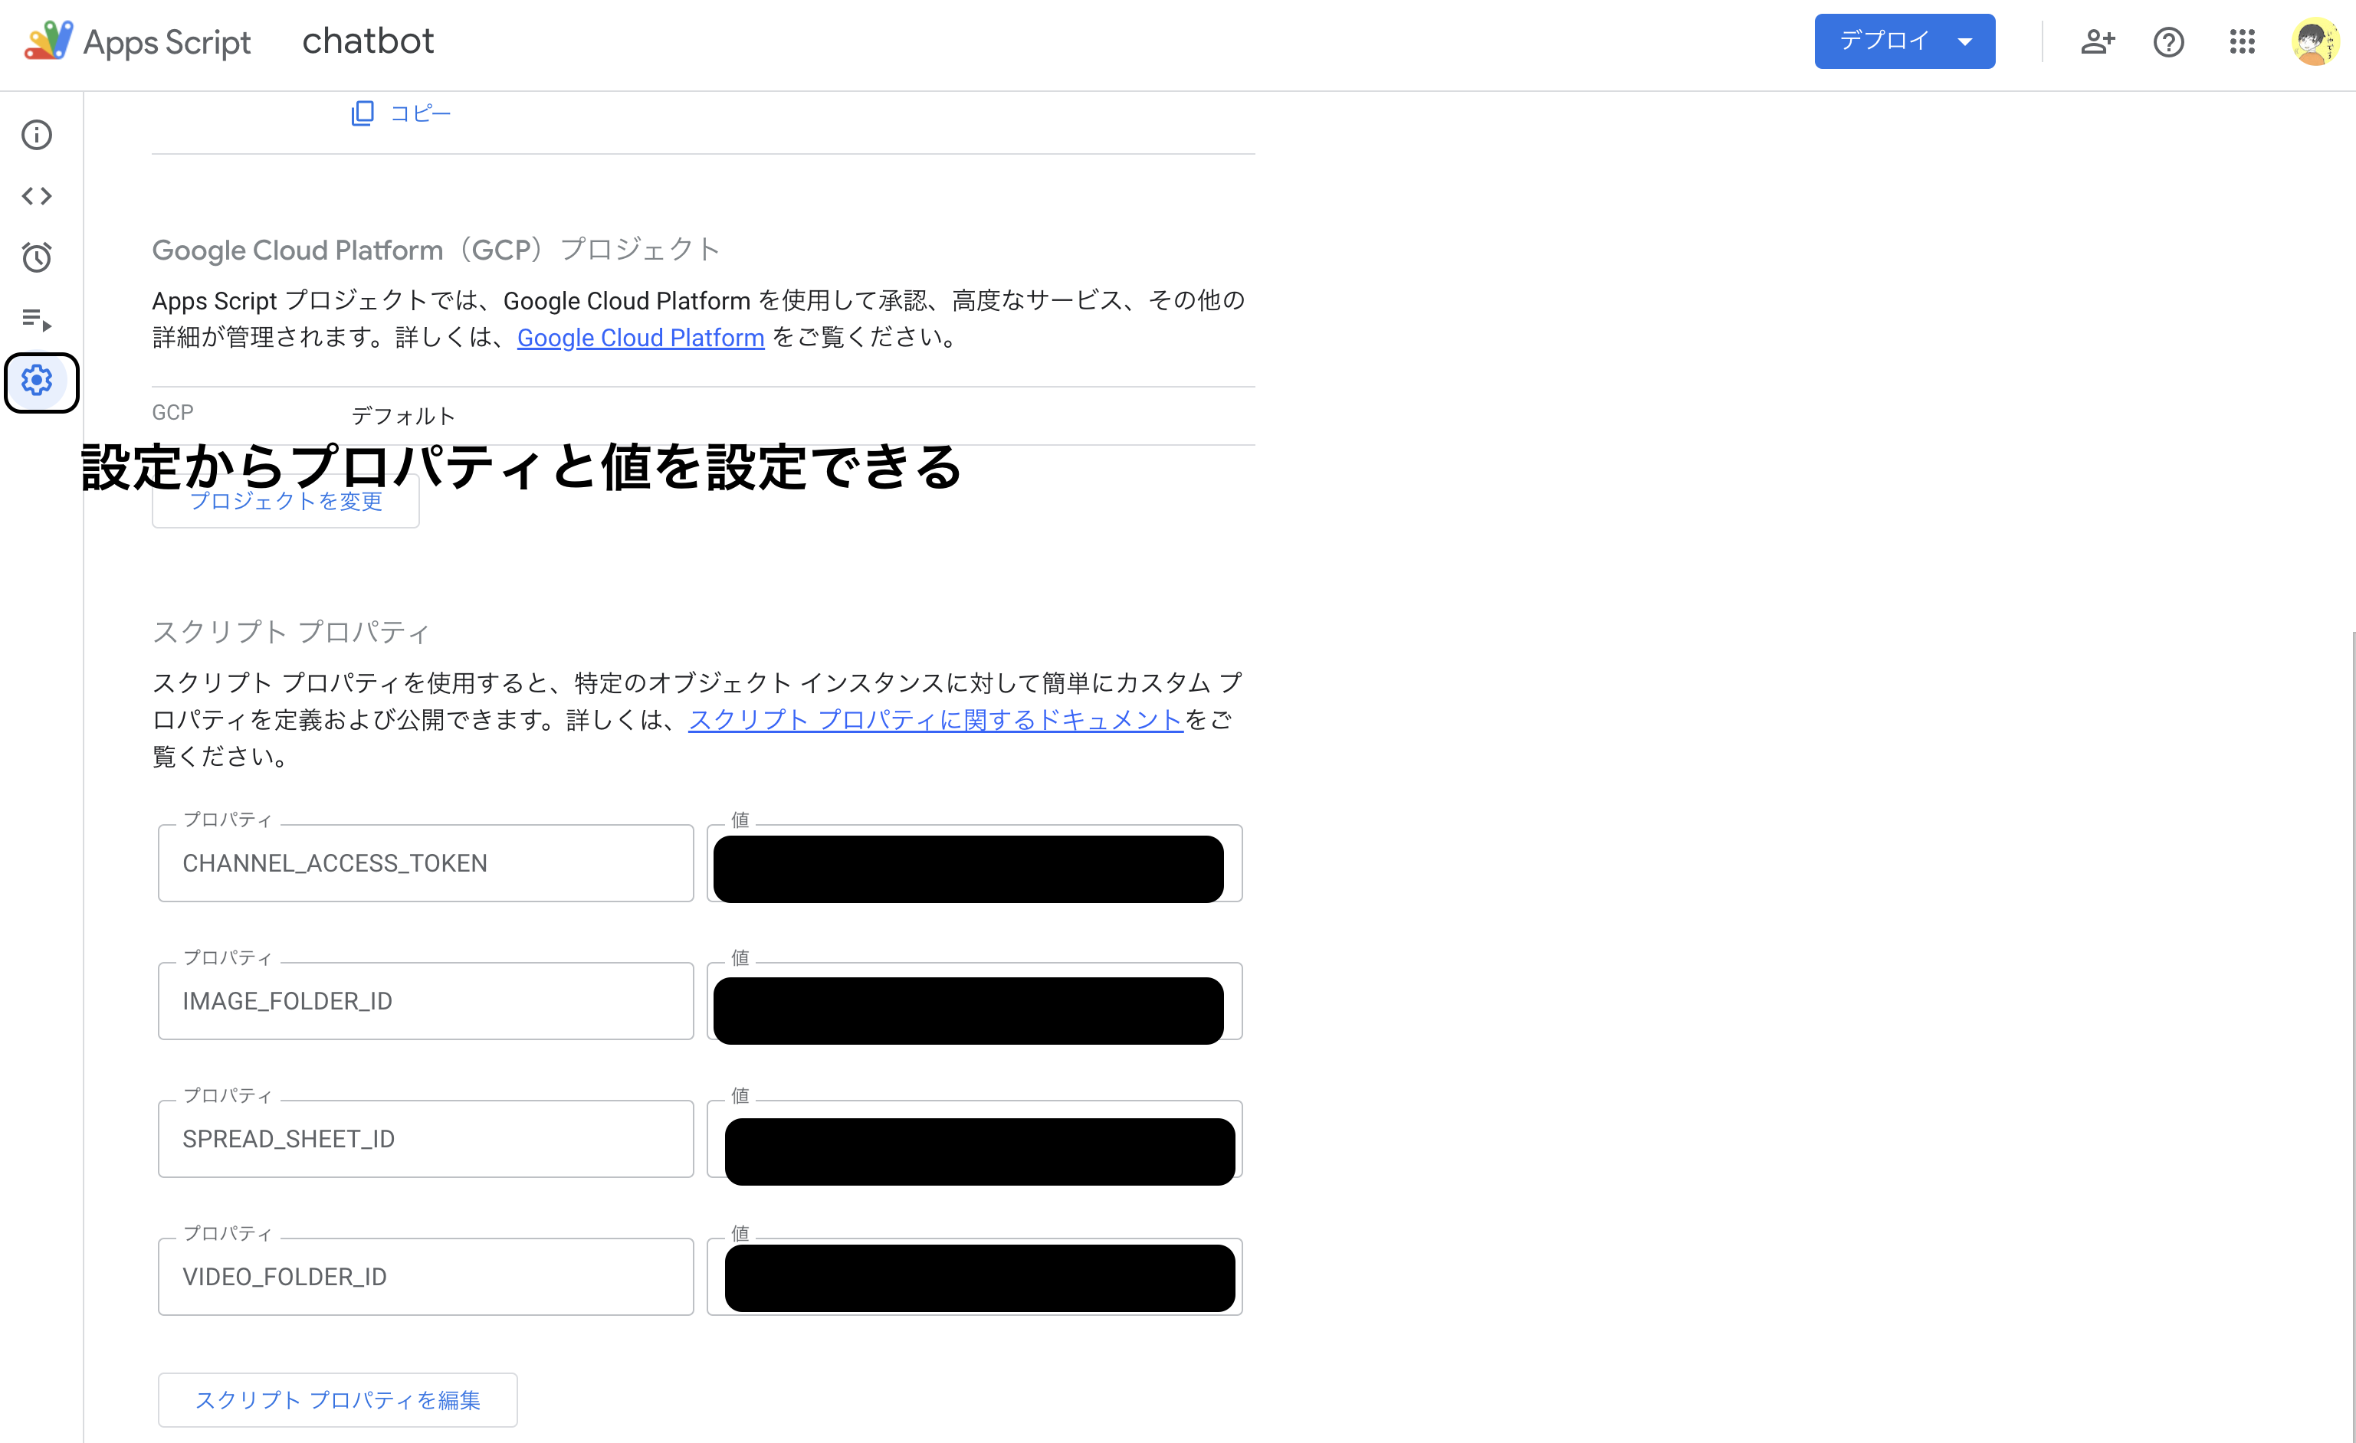Click the SPREAD_SHEET_ID property field

click(425, 1138)
